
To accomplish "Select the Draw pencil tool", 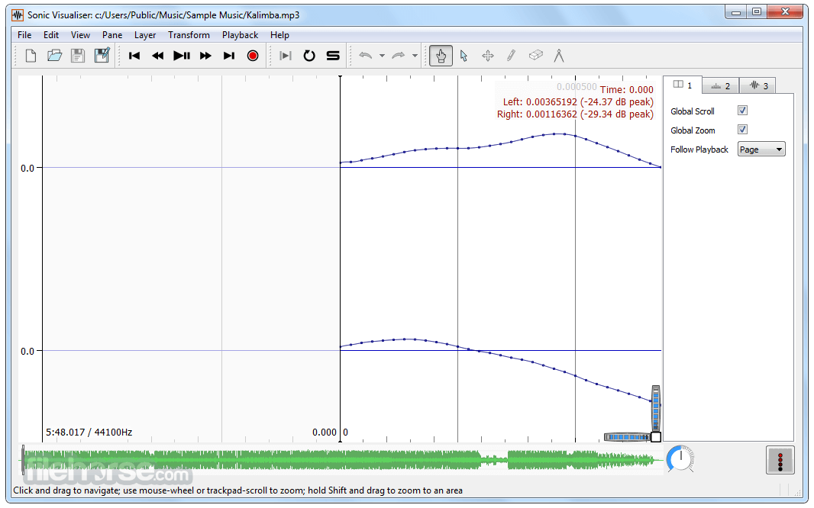I will click(x=512, y=56).
